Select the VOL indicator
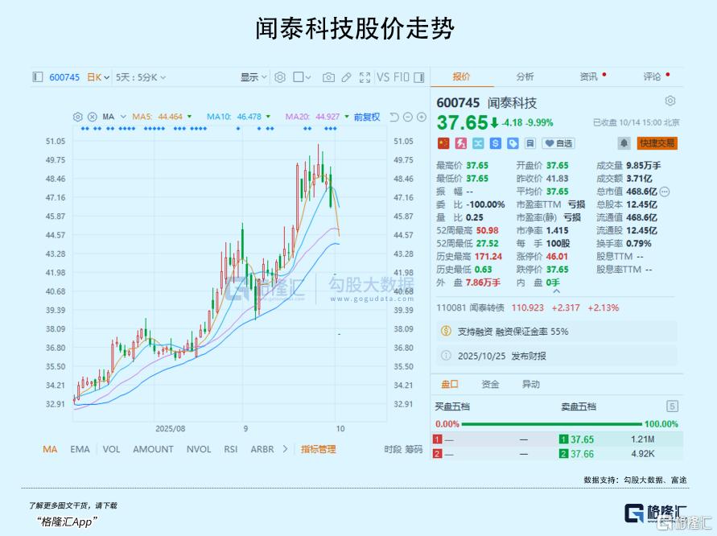 [112, 449]
